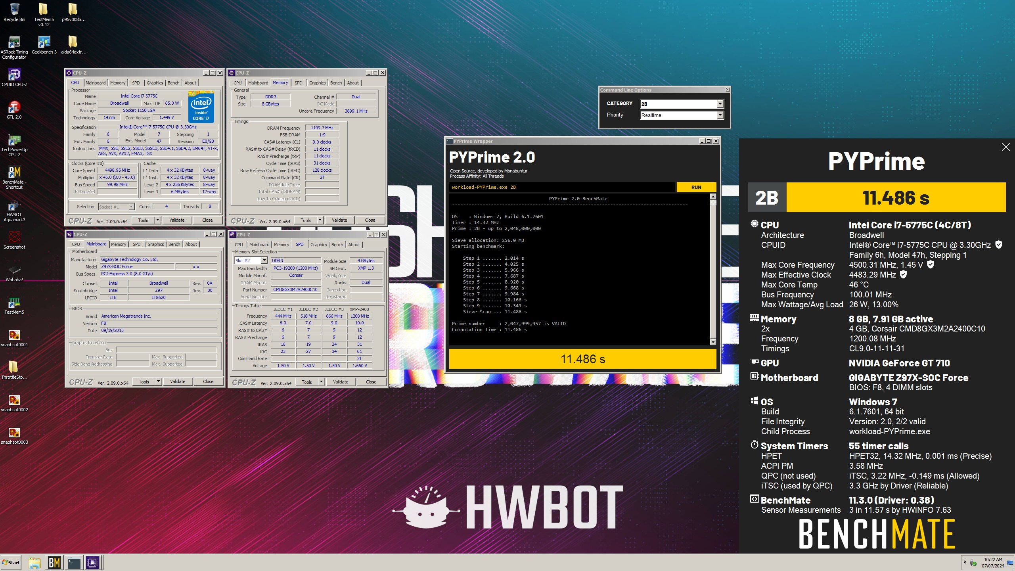Launch ASRock Timing Configurator icon
This screenshot has height=571, width=1015.
coord(14,48)
